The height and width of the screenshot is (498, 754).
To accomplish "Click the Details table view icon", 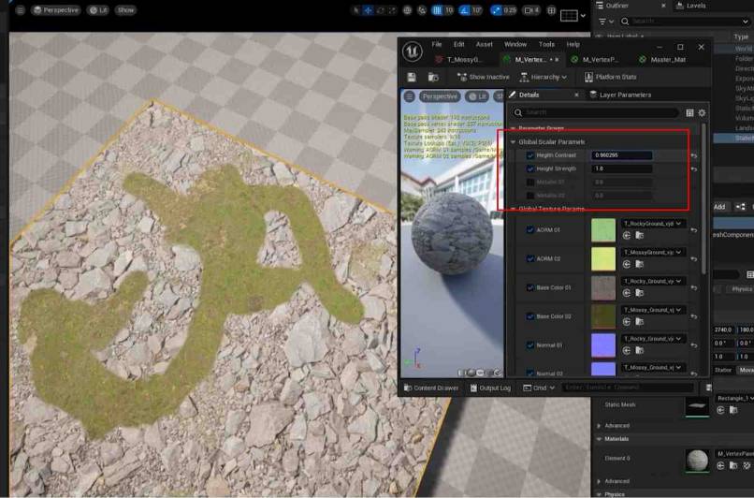I will point(689,112).
